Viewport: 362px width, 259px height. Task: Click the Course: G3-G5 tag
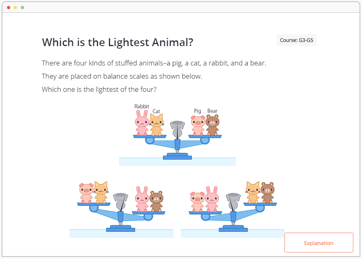point(296,40)
